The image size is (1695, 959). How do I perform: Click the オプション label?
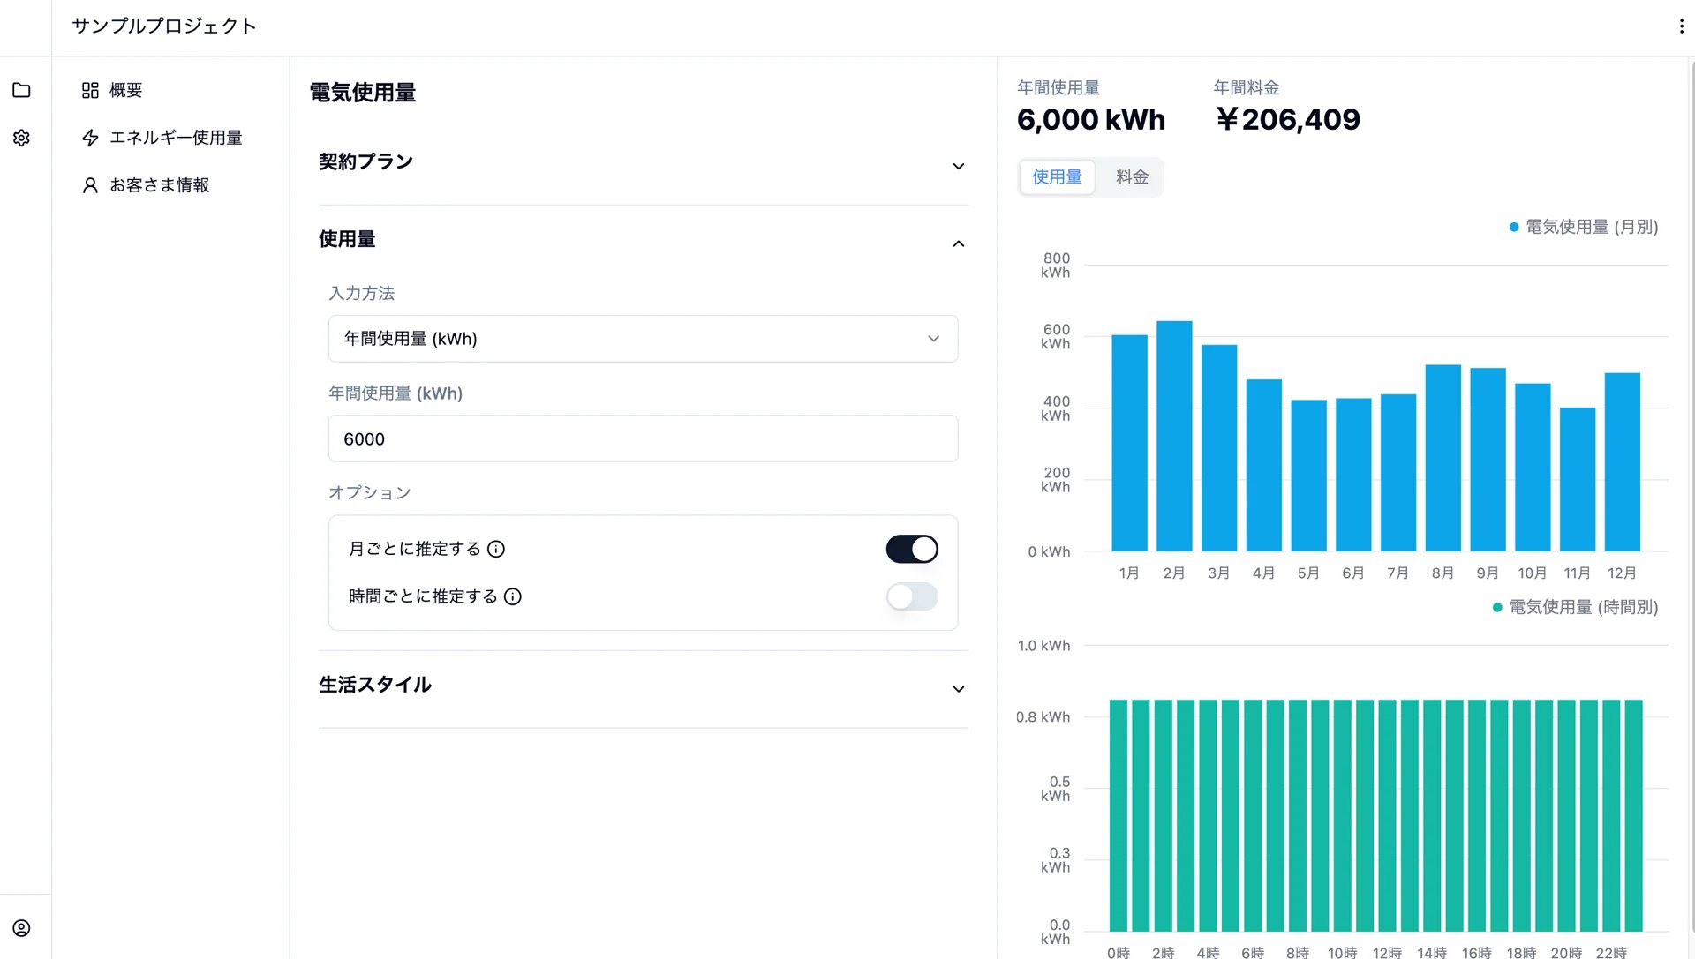pyautogui.click(x=370, y=493)
